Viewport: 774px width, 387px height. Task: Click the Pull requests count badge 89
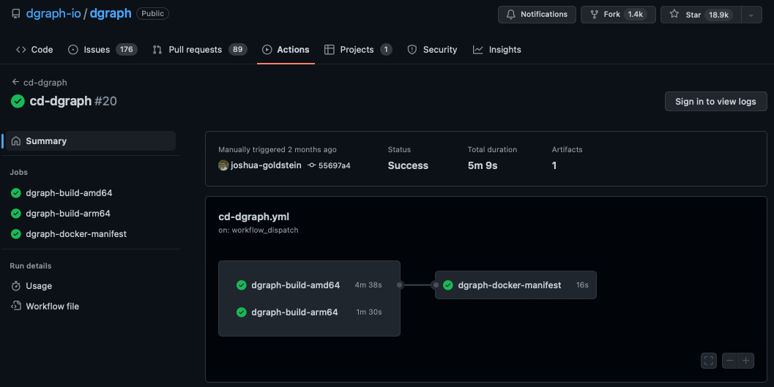(x=237, y=49)
